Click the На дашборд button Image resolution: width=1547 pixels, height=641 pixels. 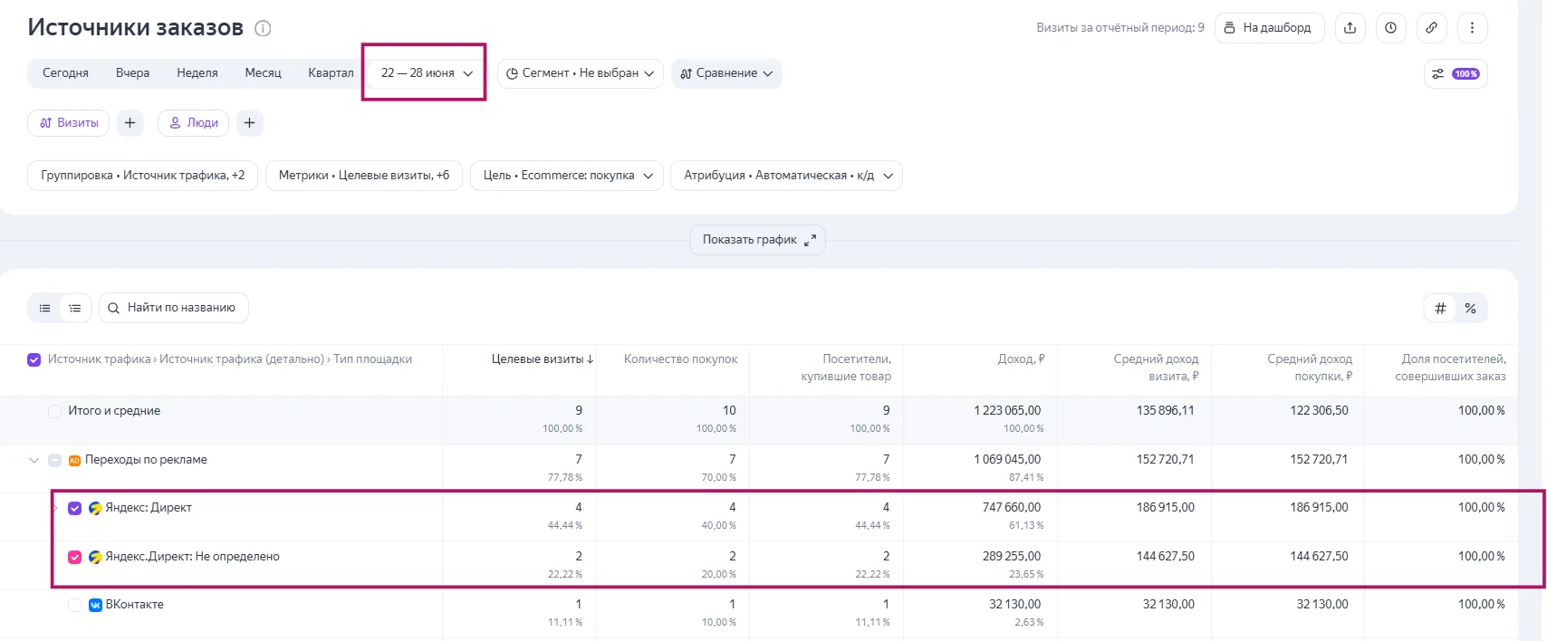[x=1269, y=28]
